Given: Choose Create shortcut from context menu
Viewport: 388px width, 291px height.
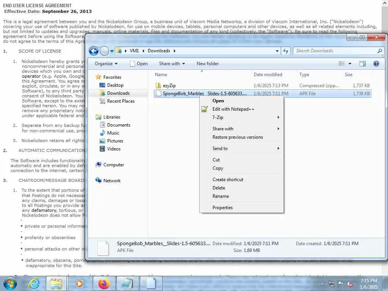Looking at the screenshot, I should (228, 180).
